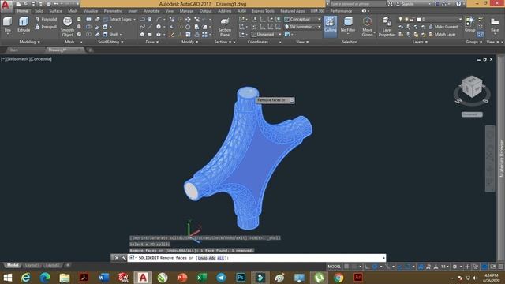Activate the Move Gizmo
The height and width of the screenshot is (284, 505).
367,26
